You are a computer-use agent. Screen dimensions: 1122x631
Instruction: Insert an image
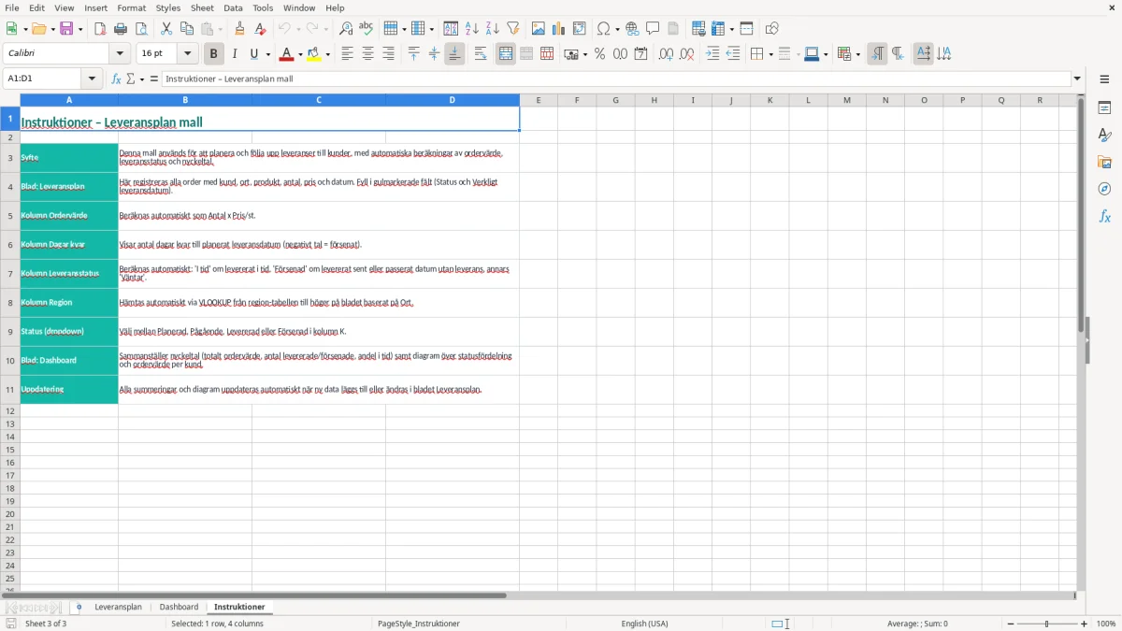pyautogui.click(x=539, y=29)
